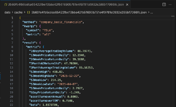Click the "result" key
The image size is (176, 107).
tap(29, 43)
